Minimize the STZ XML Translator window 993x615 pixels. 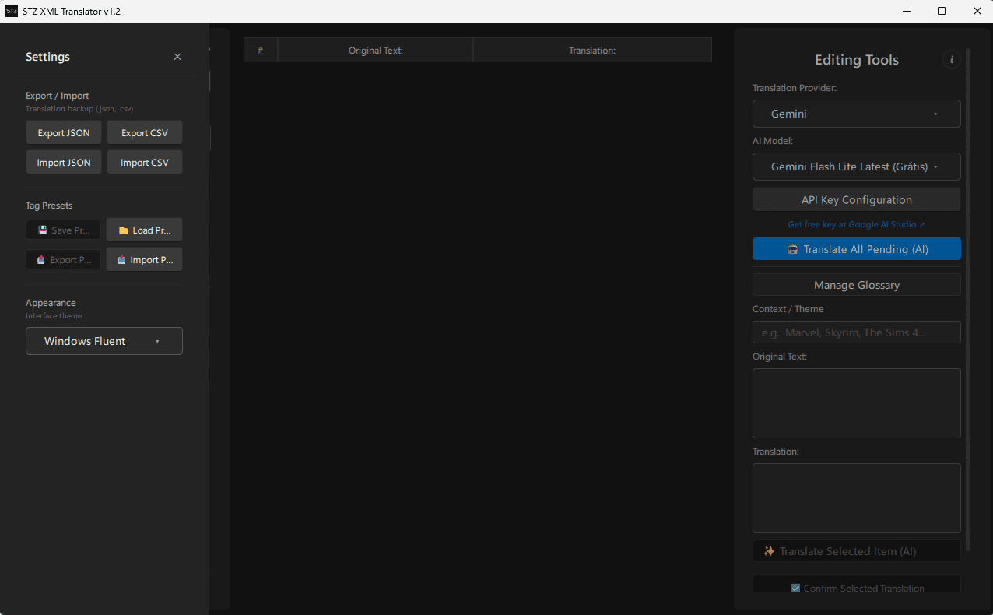[907, 11]
